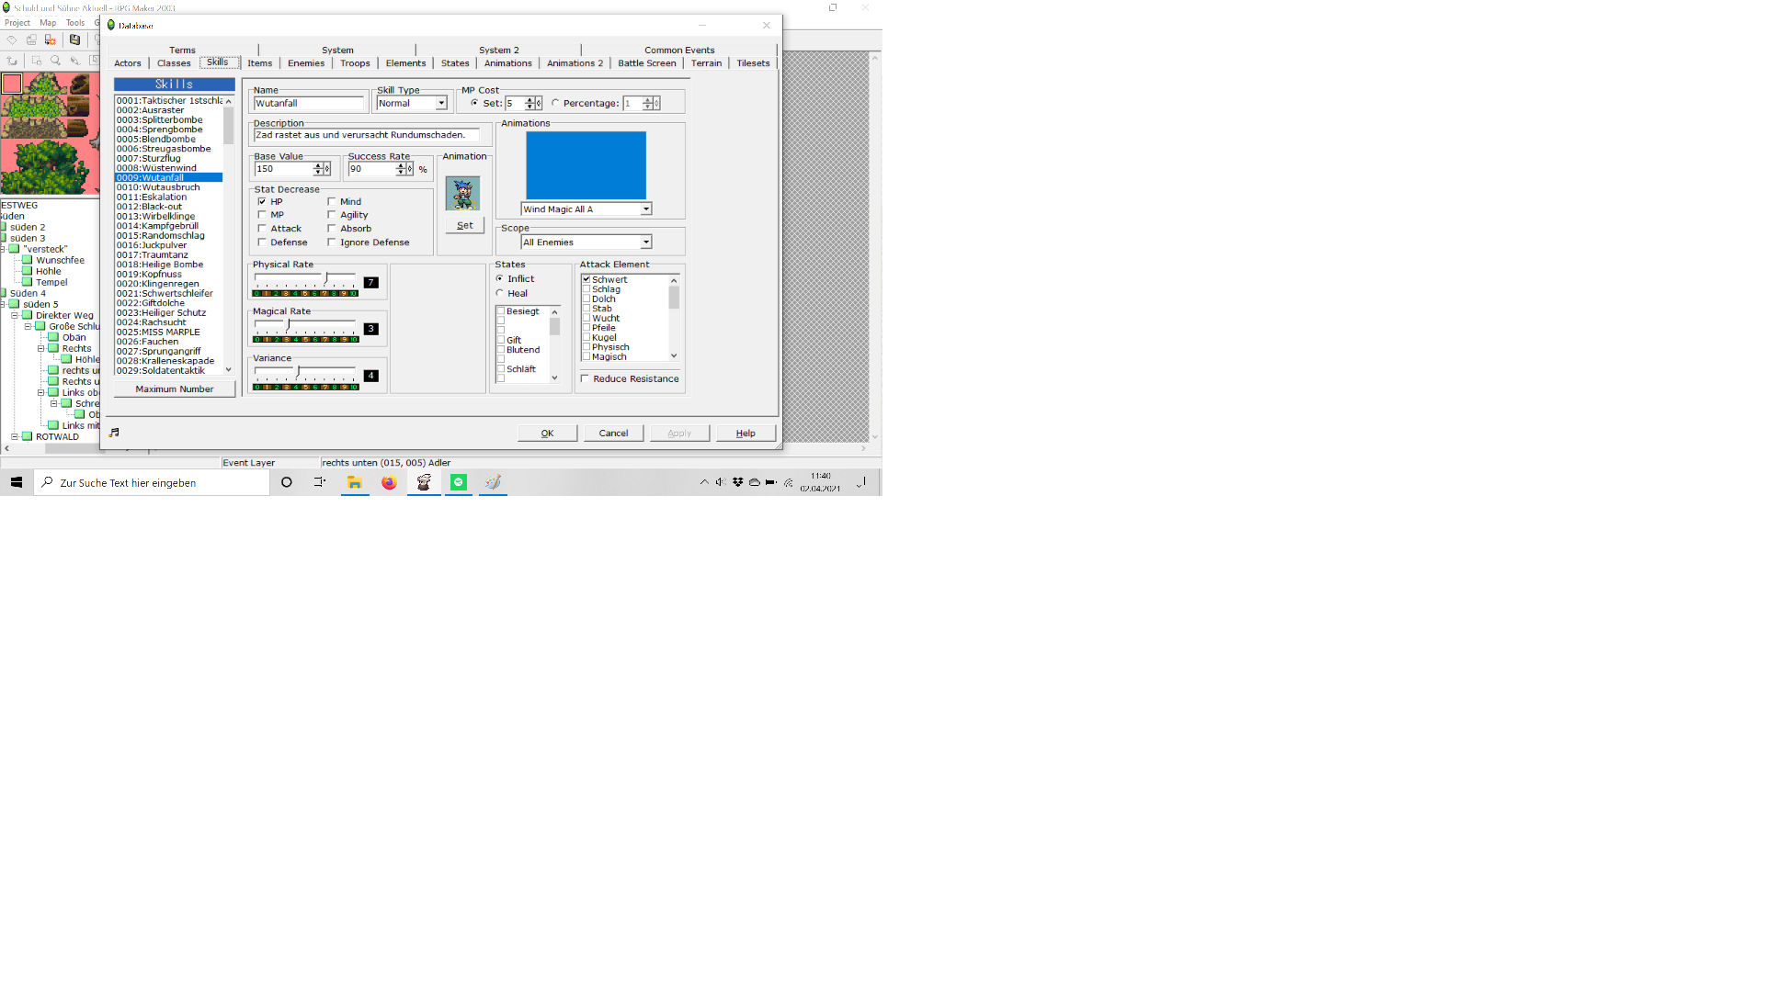The image size is (1765, 992).
Task: Switch to the Enemies tab
Action: pyautogui.click(x=305, y=63)
